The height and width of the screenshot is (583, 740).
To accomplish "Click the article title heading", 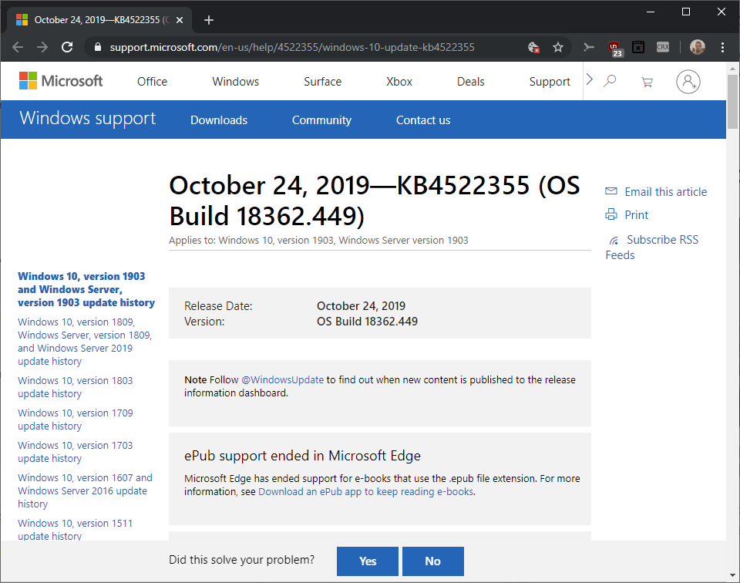I will pyautogui.click(x=375, y=201).
